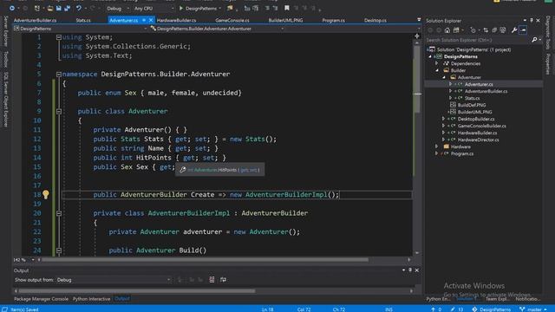Open the Package Manager Console tab
Image resolution: width=555 pixels, height=312 pixels.
(41, 299)
